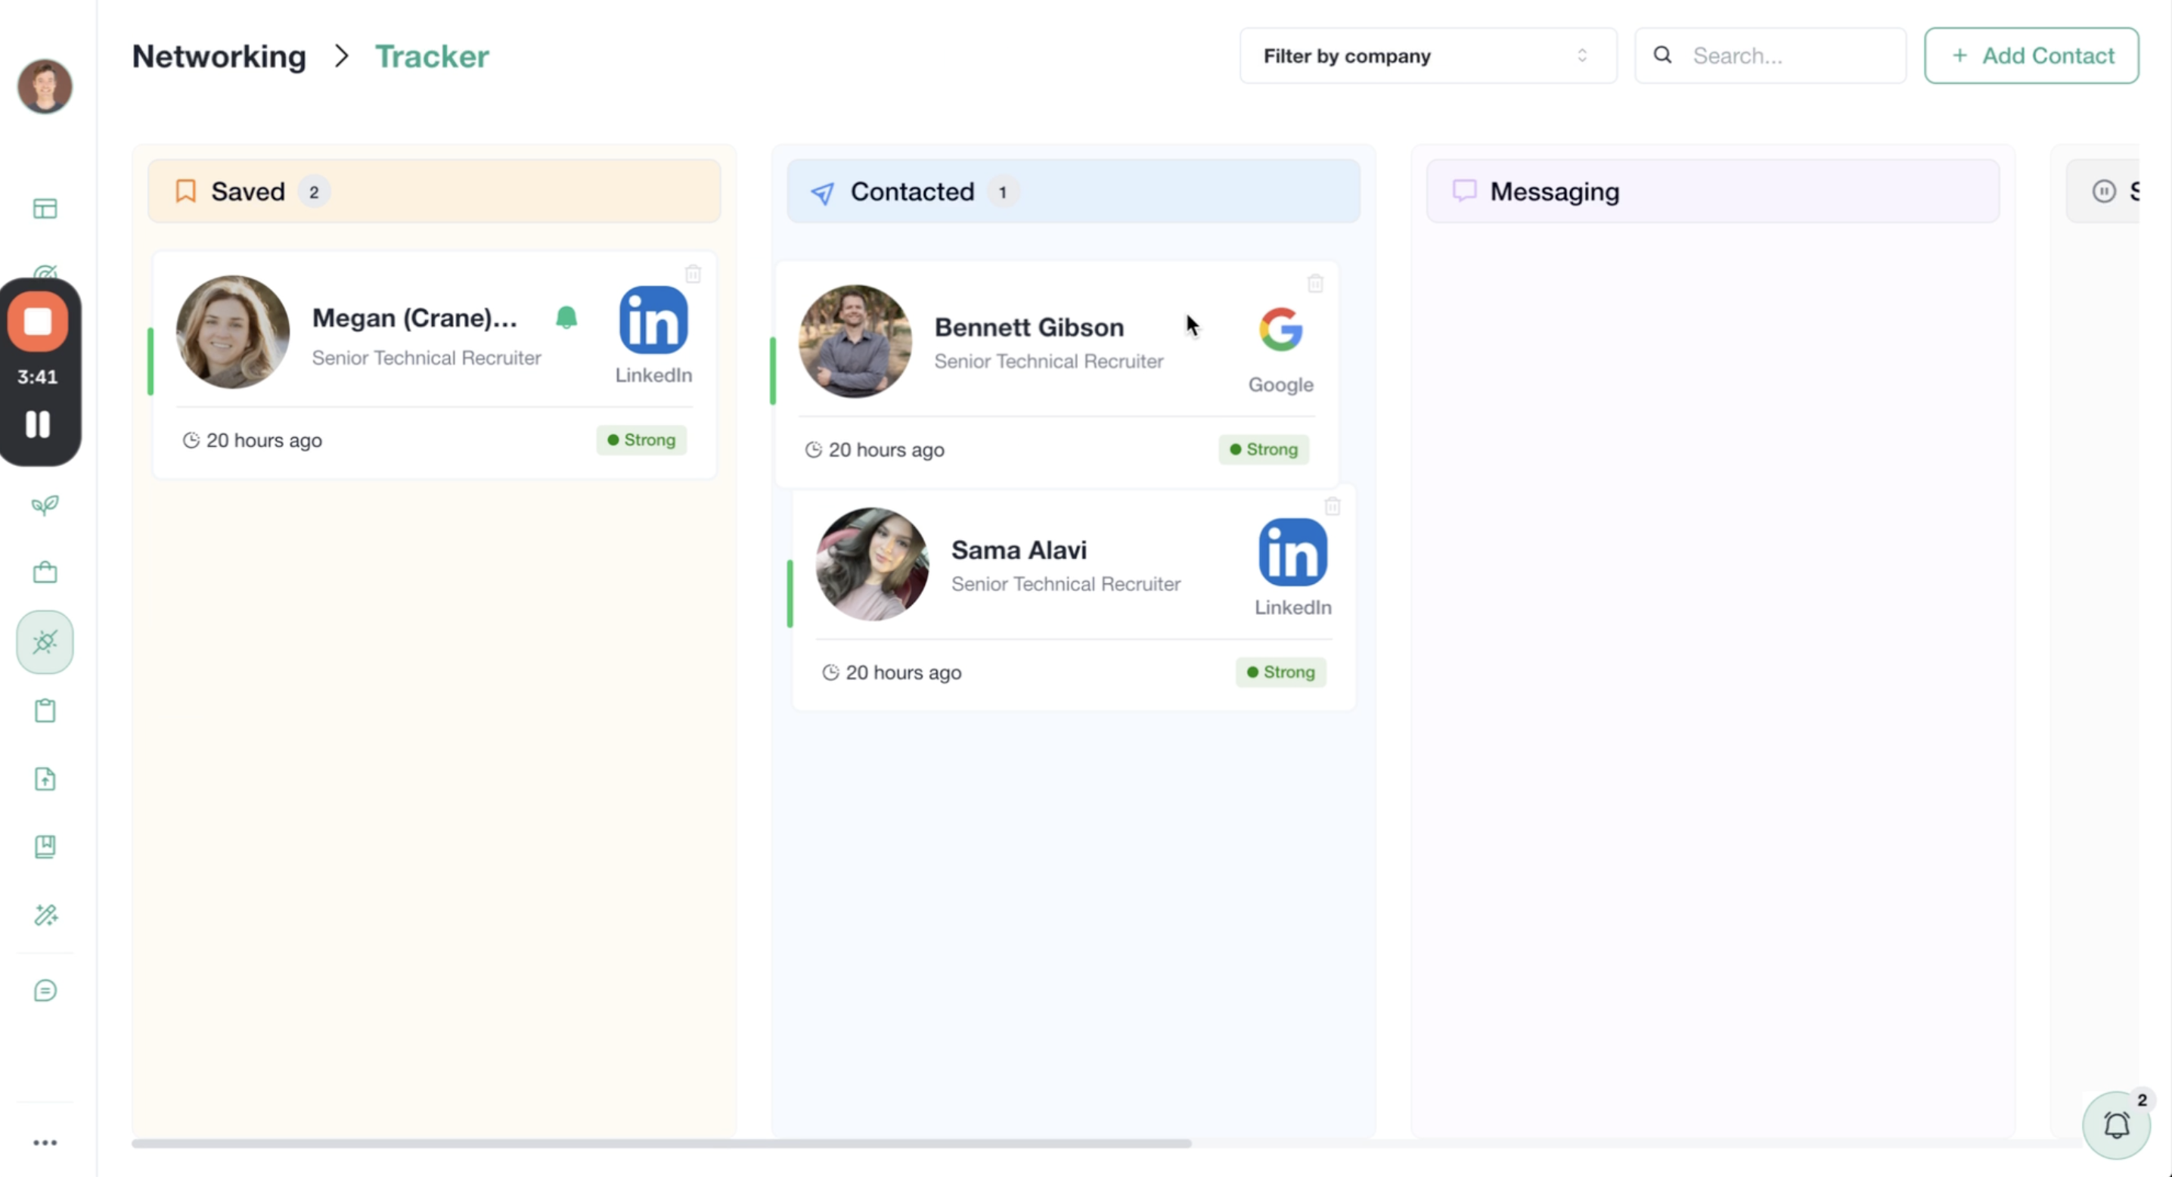The width and height of the screenshot is (2172, 1177).
Task: Pause the screen recording
Action: coord(38,424)
